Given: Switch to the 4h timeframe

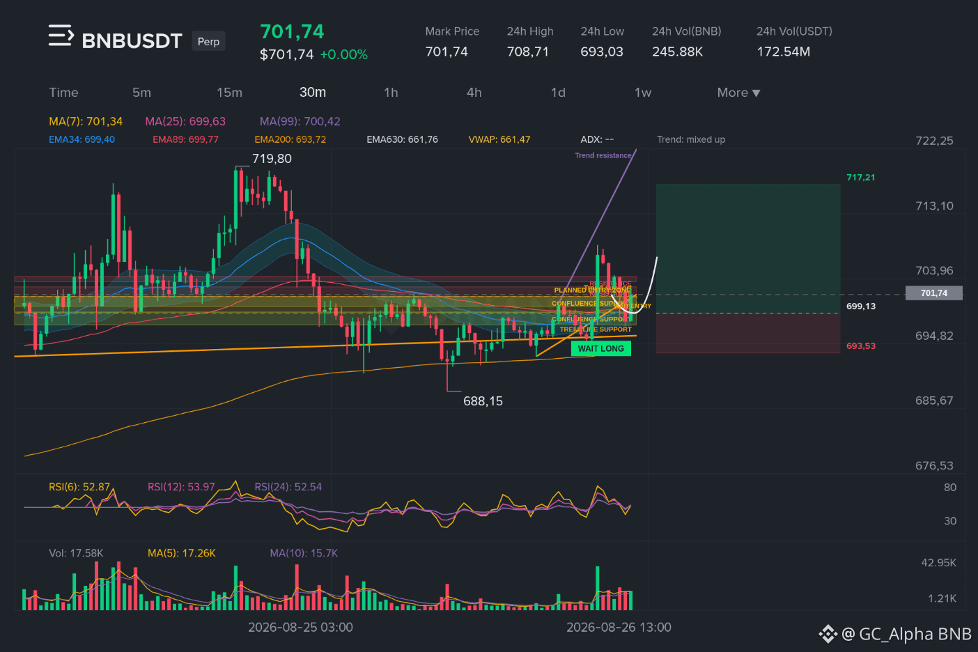Looking at the screenshot, I should [x=474, y=93].
